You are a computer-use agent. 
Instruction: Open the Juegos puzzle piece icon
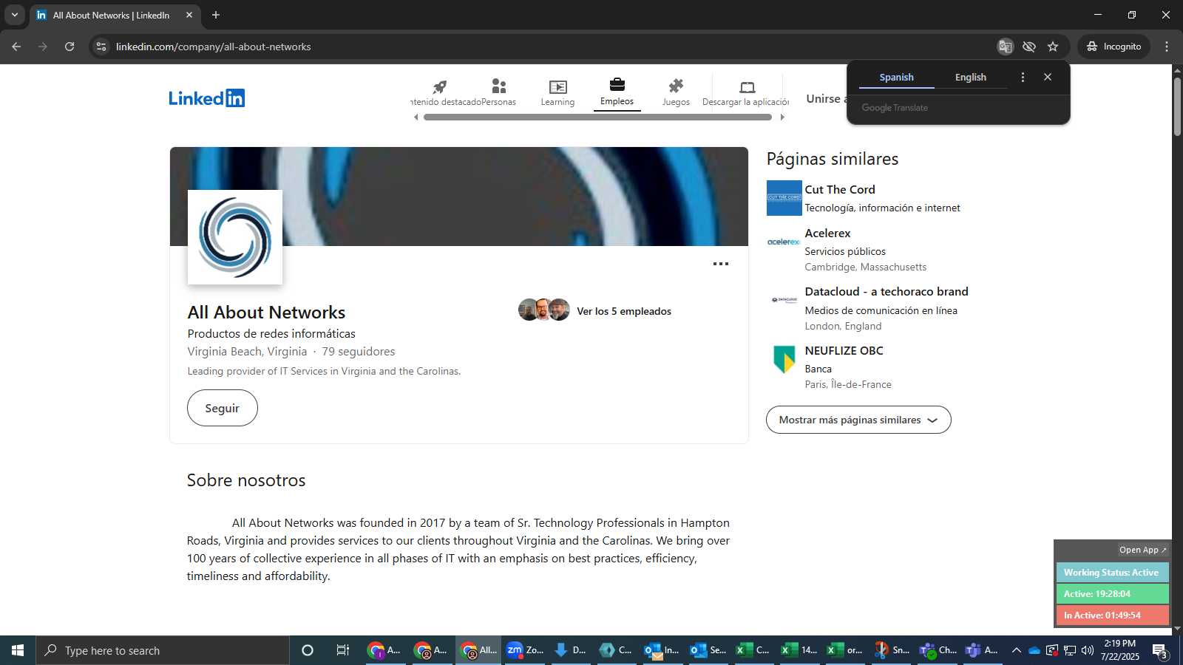pos(676,86)
